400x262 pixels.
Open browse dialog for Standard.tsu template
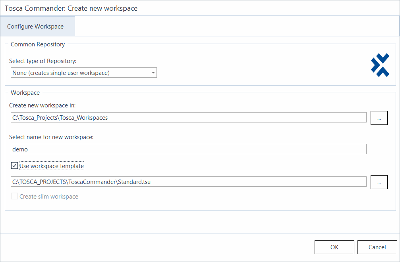click(x=379, y=182)
